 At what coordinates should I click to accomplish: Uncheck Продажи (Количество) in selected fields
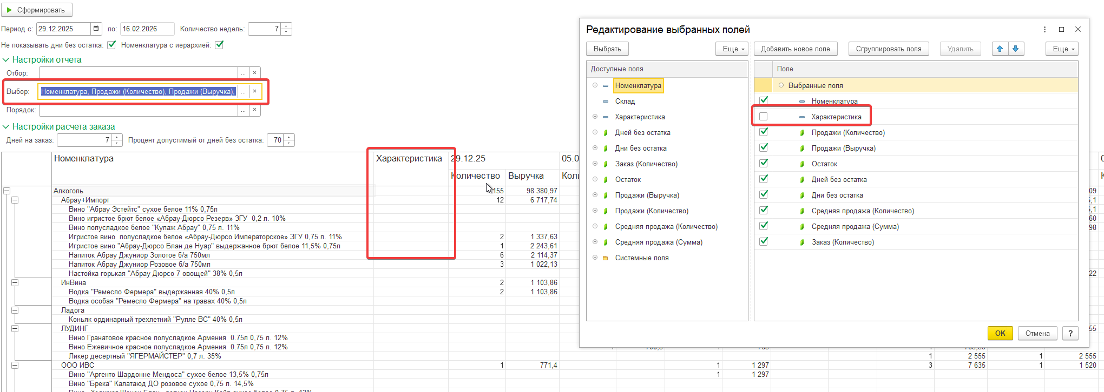[764, 132]
